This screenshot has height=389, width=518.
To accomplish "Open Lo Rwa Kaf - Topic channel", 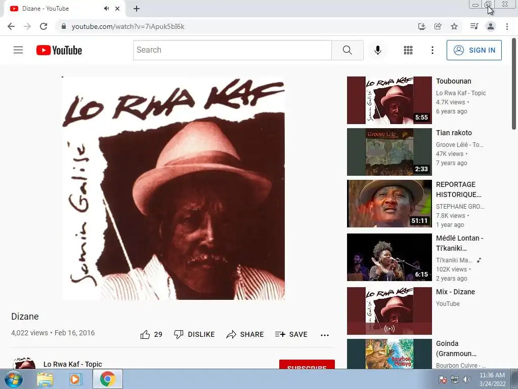I will (73, 364).
